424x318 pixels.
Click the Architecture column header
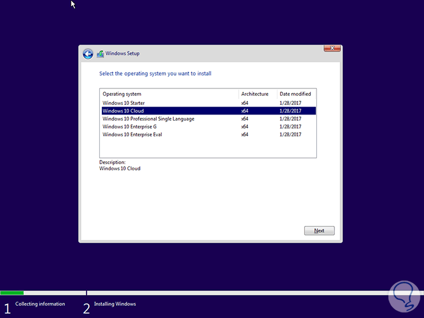coord(257,94)
